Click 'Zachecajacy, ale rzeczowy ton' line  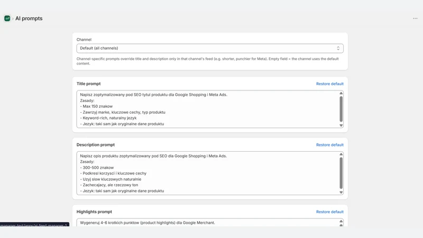109,185
